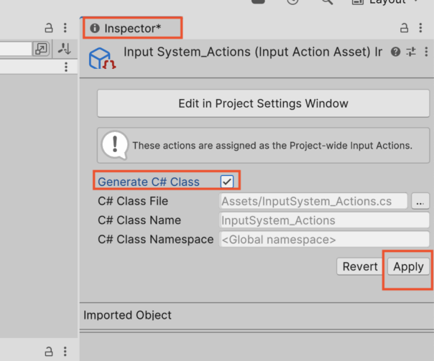Open the left panel's top three-dot menu

click(x=65, y=28)
